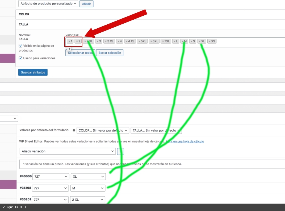Uncheck "Usado para variaciones" checkbox
The height and width of the screenshot is (211, 285).
point(20,58)
